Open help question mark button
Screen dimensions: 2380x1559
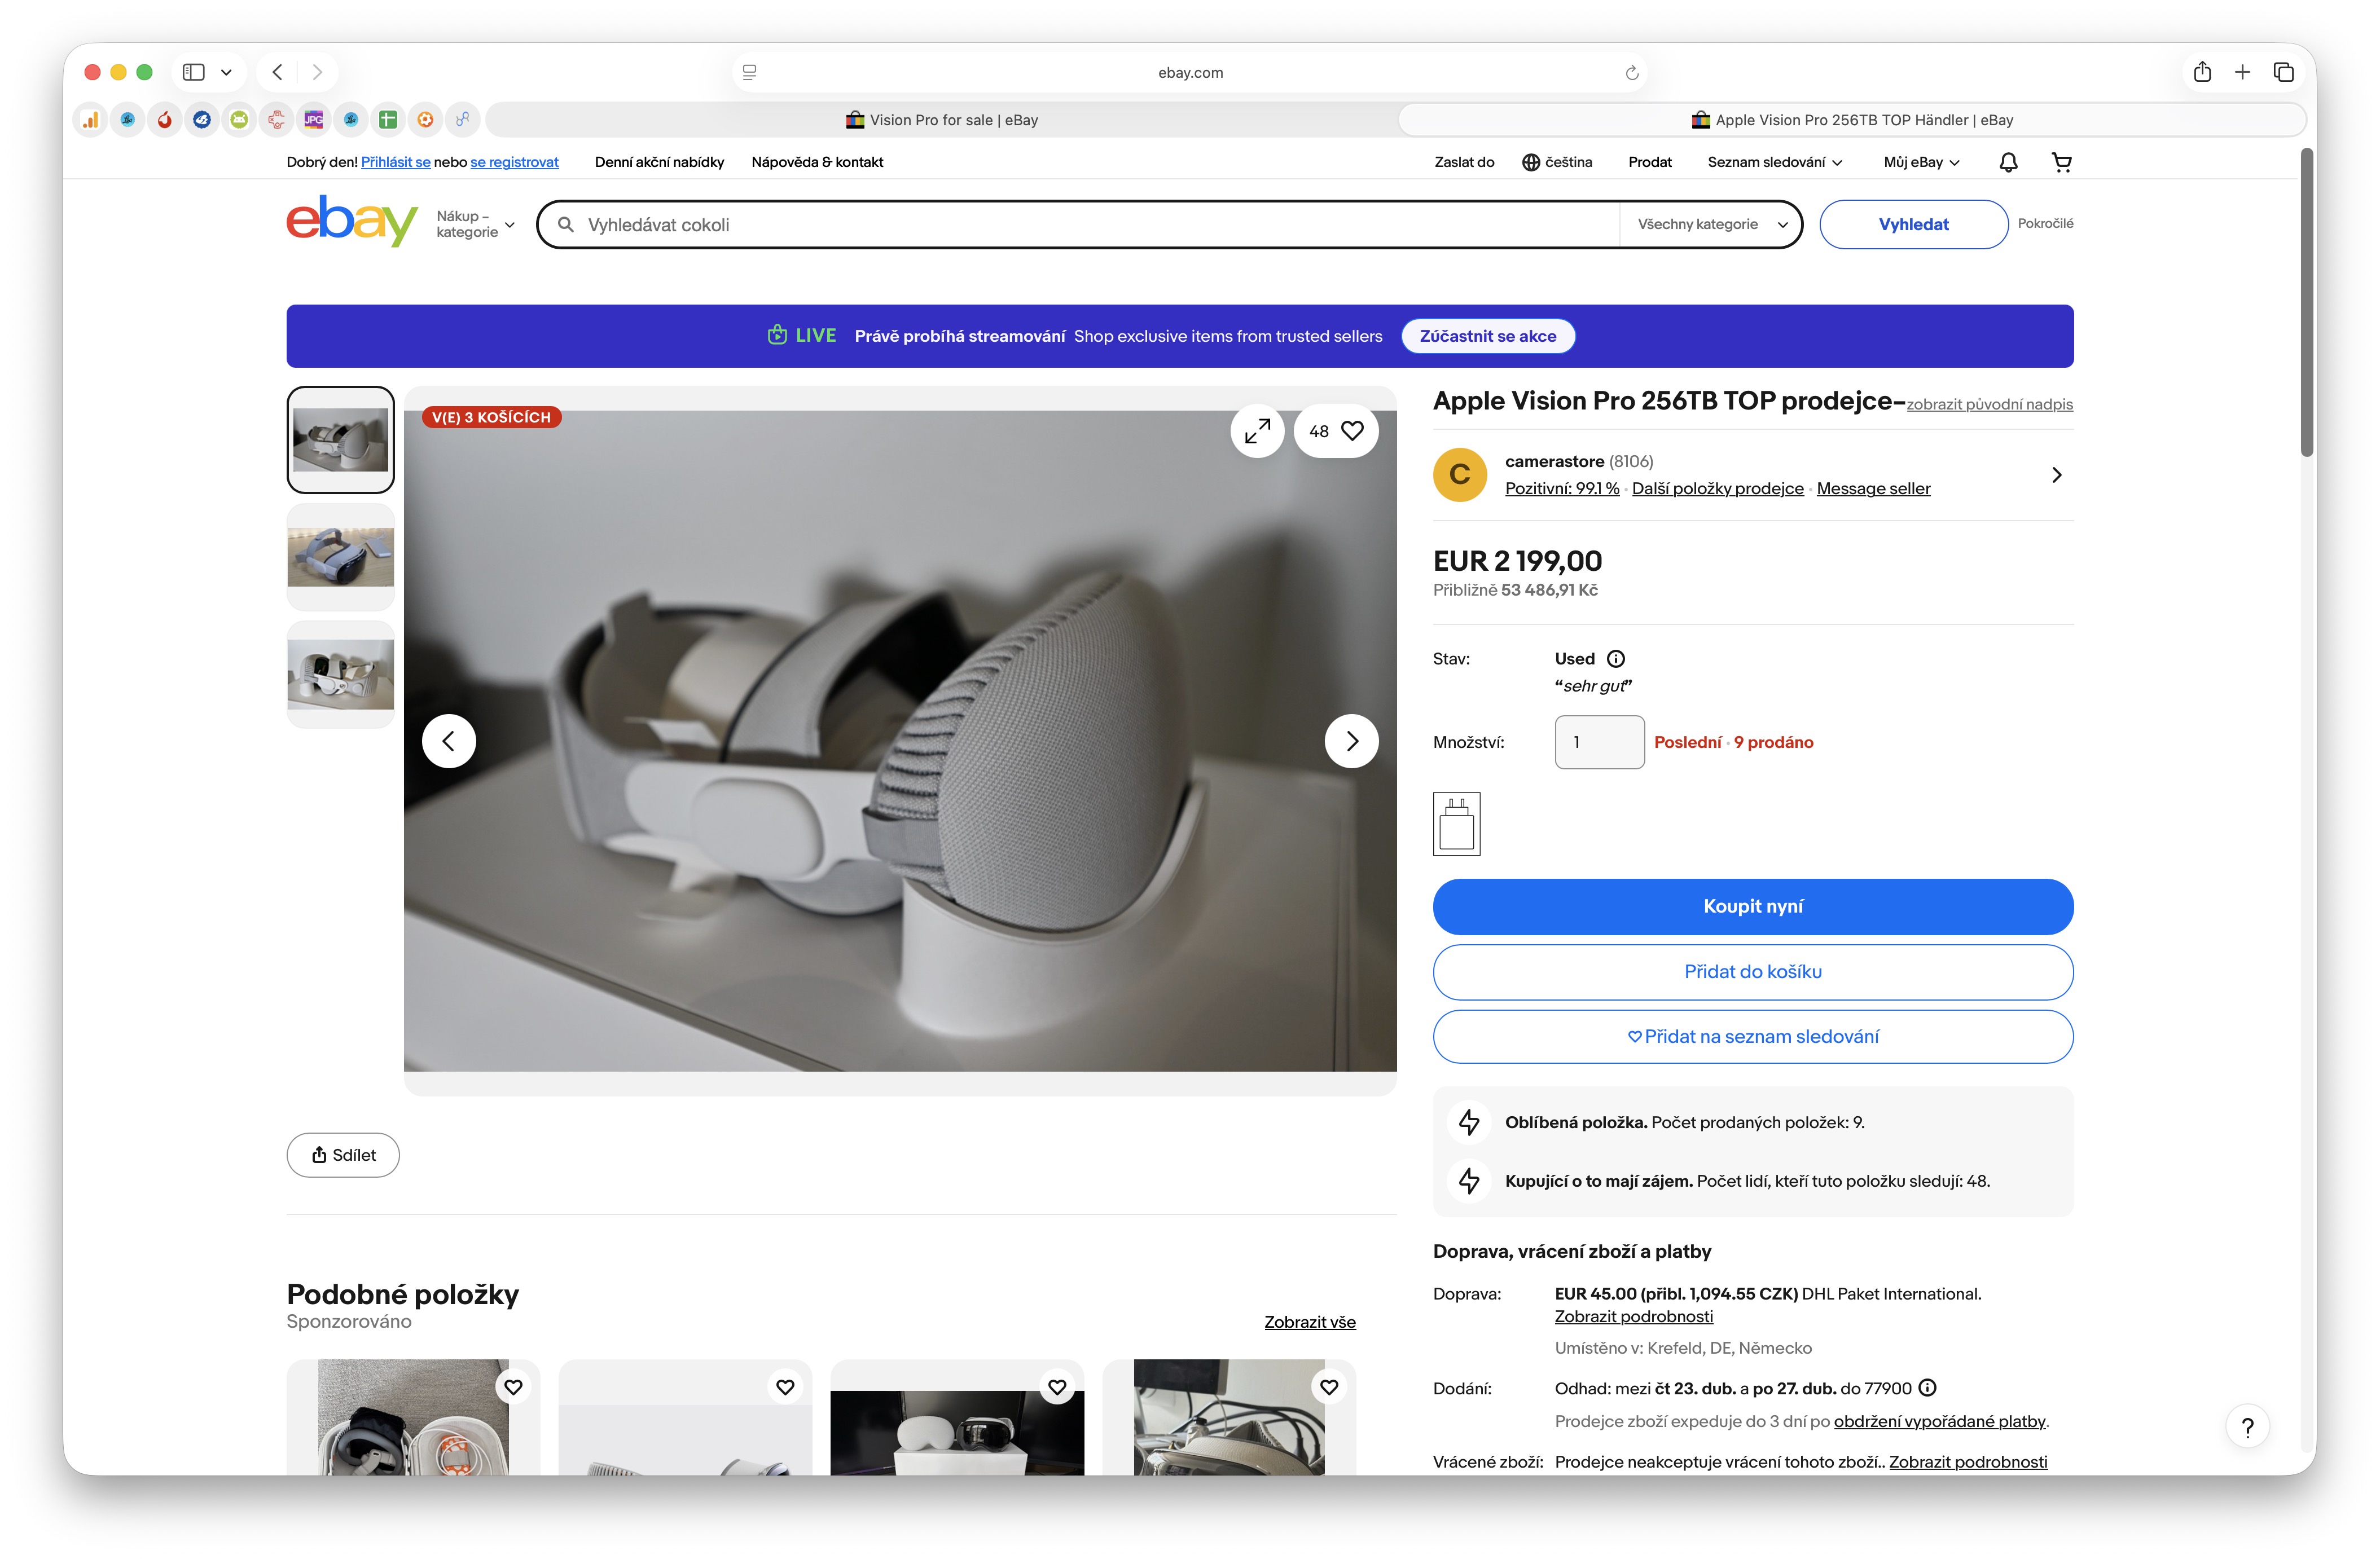[2247, 1427]
